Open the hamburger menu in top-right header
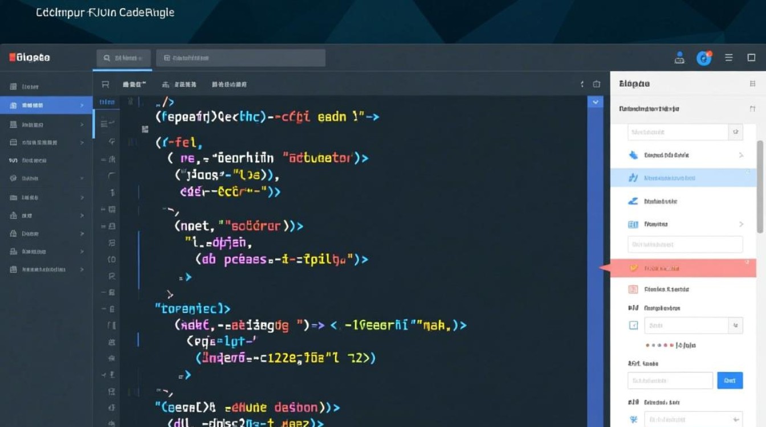766x427 pixels. [728, 58]
